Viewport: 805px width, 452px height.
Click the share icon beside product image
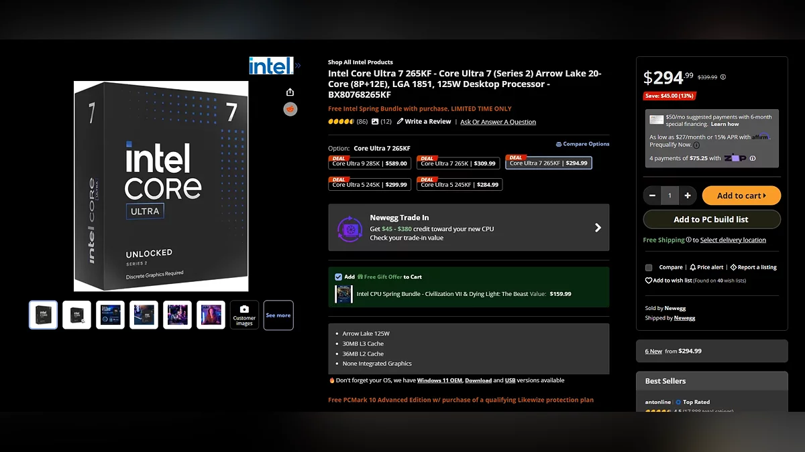click(x=290, y=92)
